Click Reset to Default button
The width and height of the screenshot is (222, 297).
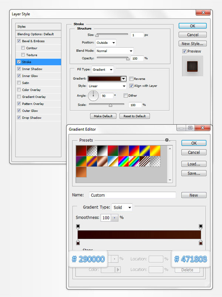pyautogui.click(x=135, y=116)
